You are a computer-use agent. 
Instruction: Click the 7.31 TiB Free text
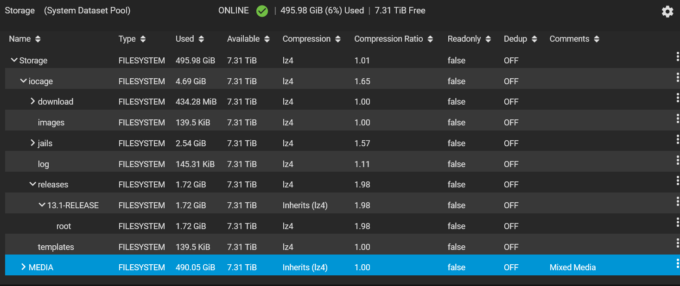click(x=400, y=11)
